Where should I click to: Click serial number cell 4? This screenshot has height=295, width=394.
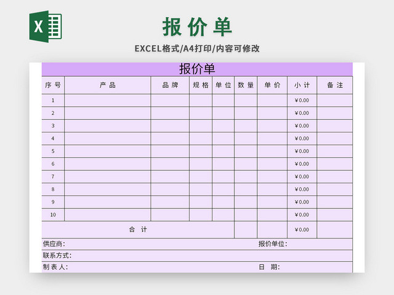pos(53,138)
